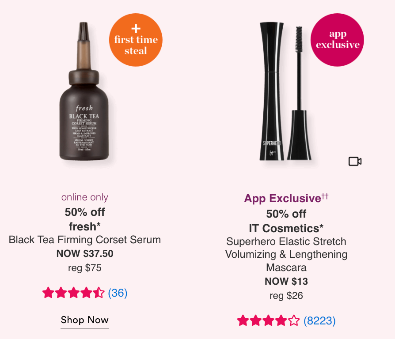Click the NOW $37.50 price
Image resolution: width=395 pixels, height=339 pixels.
pyautogui.click(x=85, y=253)
